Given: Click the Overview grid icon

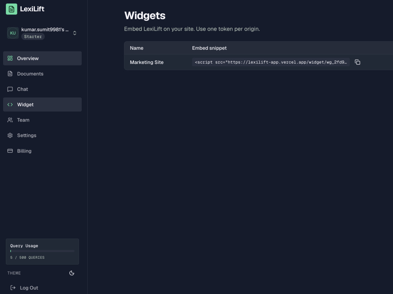Looking at the screenshot, I should (10, 58).
